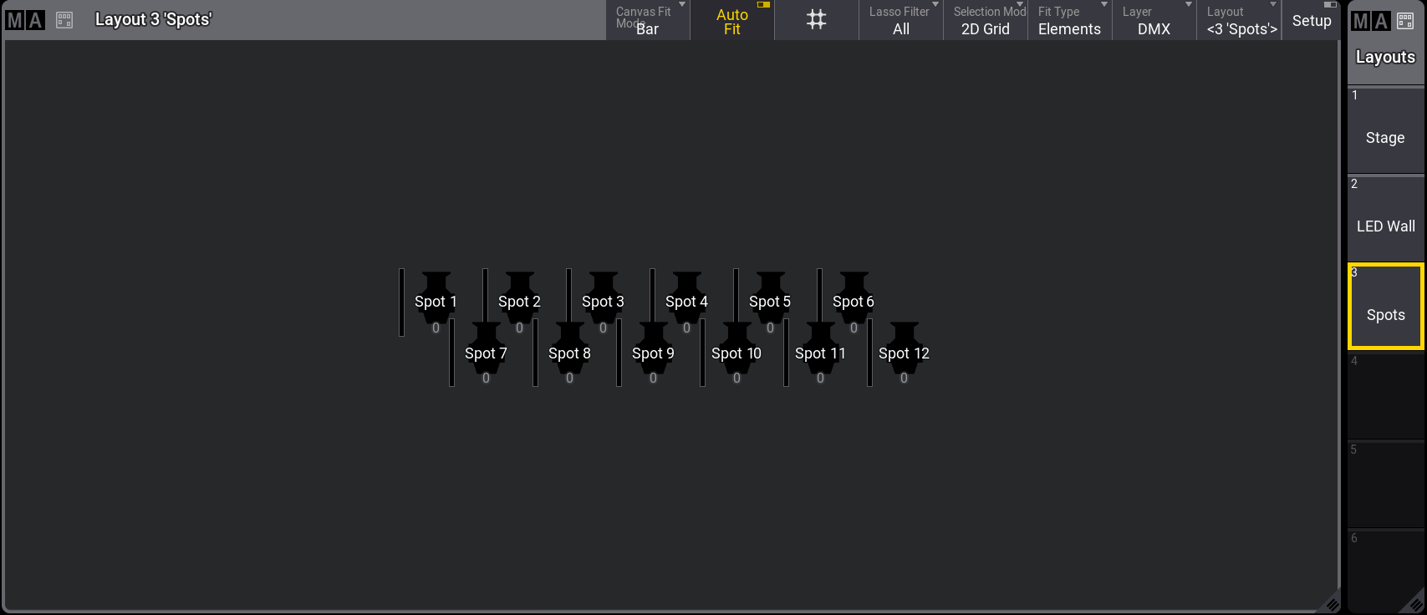Expand the Layer DMX dropdown
1427x615 pixels.
(1154, 21)
